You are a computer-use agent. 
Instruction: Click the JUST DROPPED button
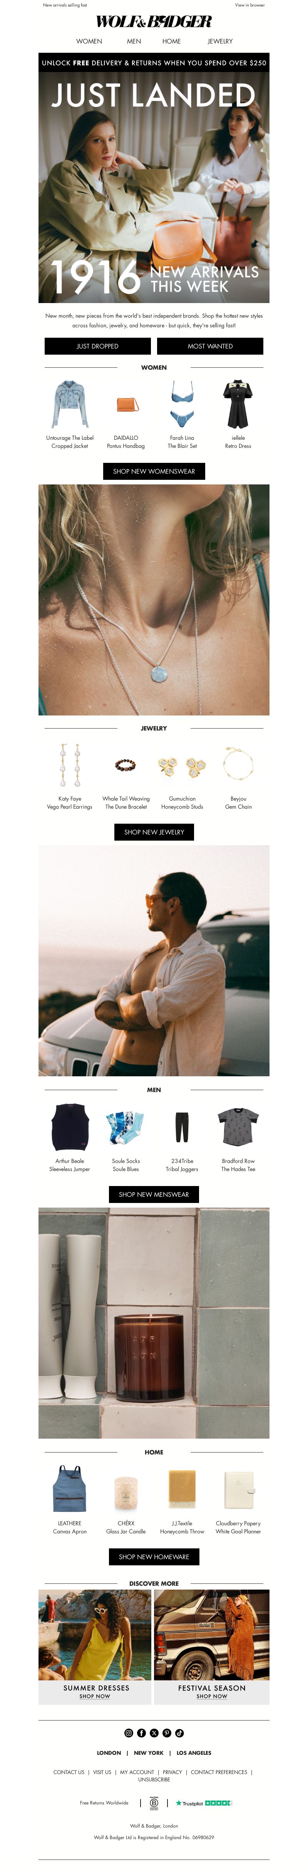(97, 346)
